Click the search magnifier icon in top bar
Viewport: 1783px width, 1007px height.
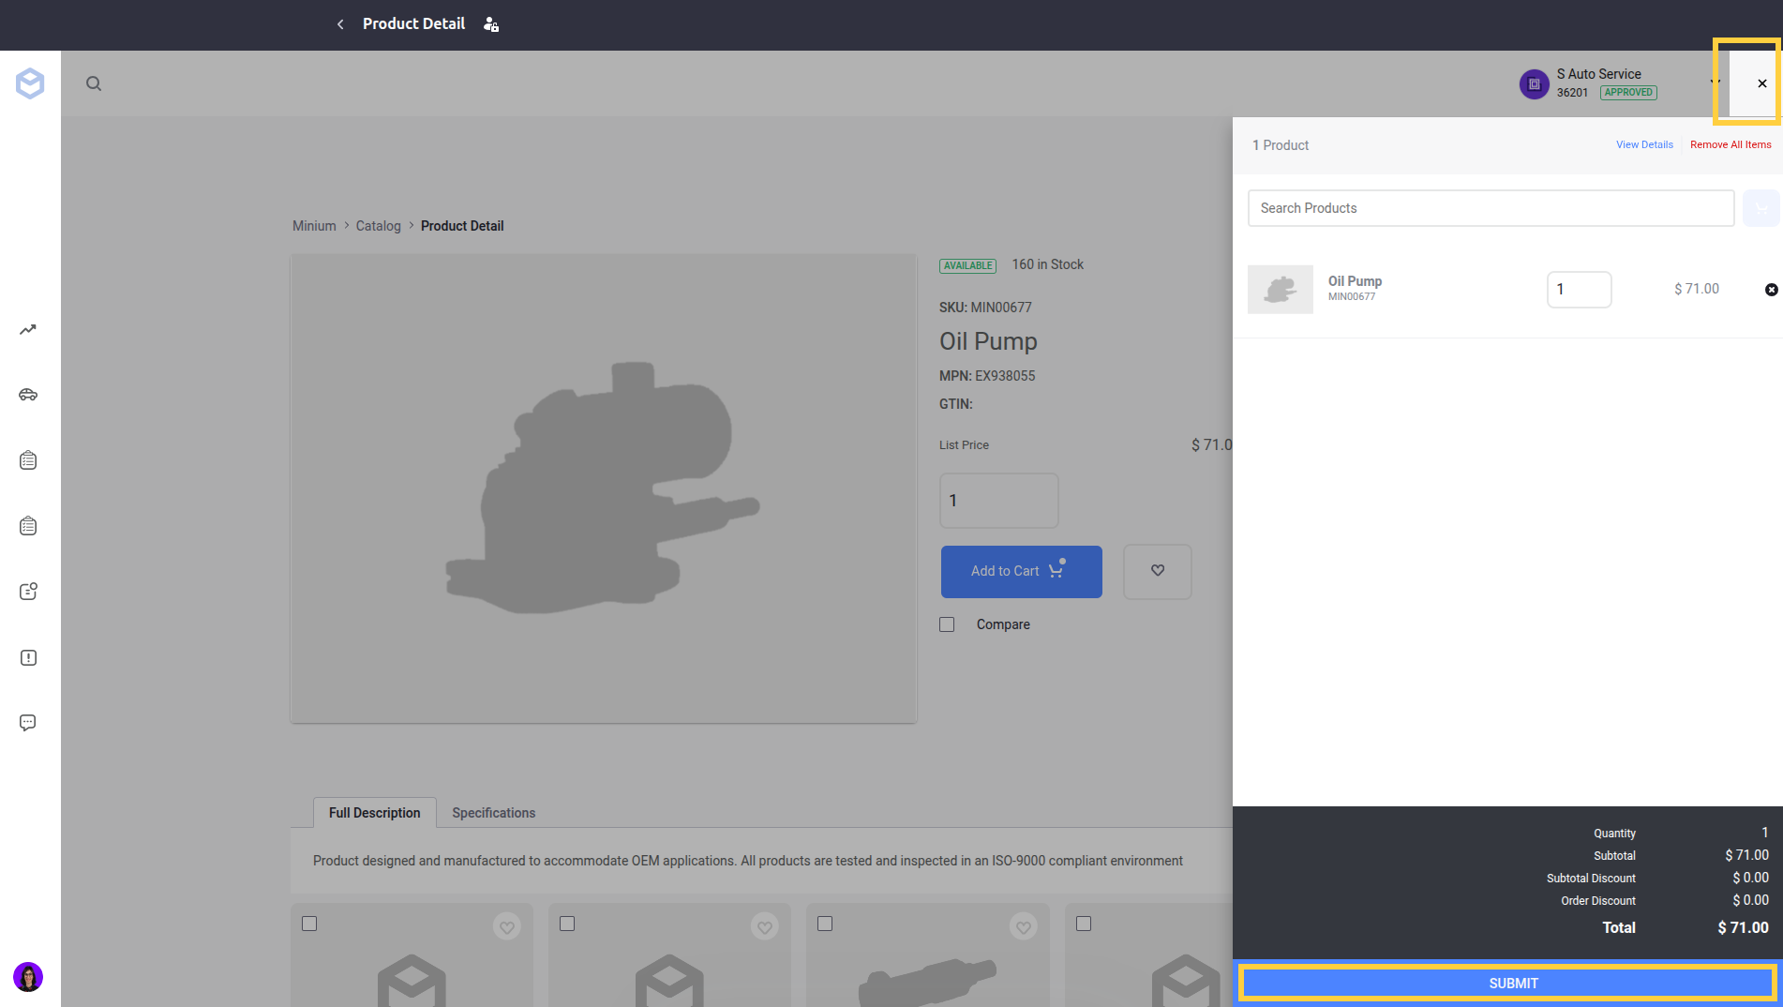tap(94, 83)
